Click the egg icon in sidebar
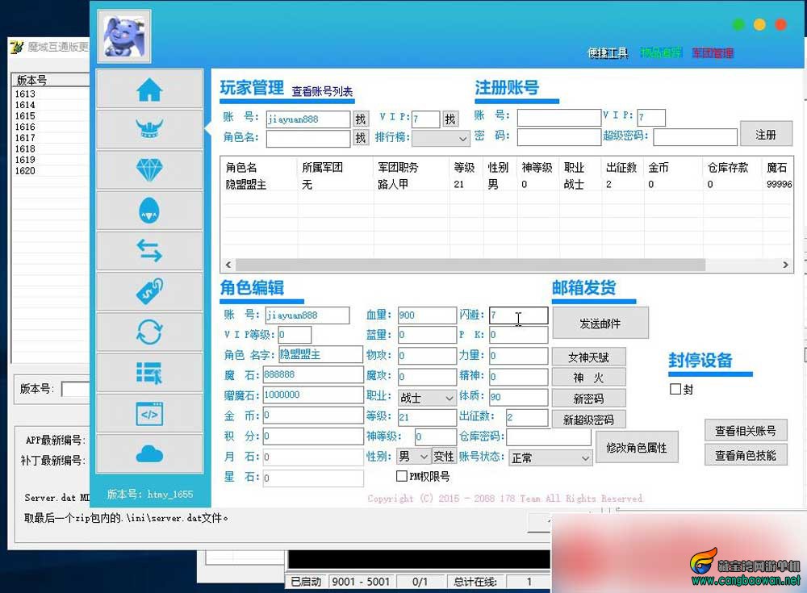The image size is (807, 593). pyautogui.click(x=149, y=211)
